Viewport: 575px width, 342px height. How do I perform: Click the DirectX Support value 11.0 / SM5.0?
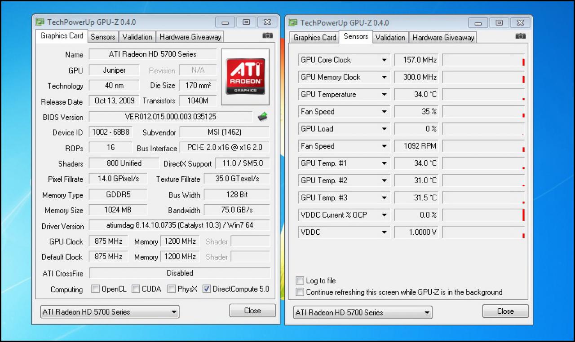[x=243, y=163]
